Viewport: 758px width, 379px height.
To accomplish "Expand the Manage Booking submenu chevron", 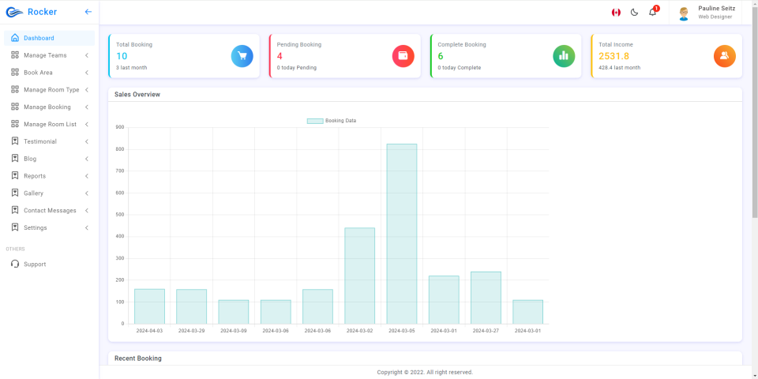I will tap(87, 107).
